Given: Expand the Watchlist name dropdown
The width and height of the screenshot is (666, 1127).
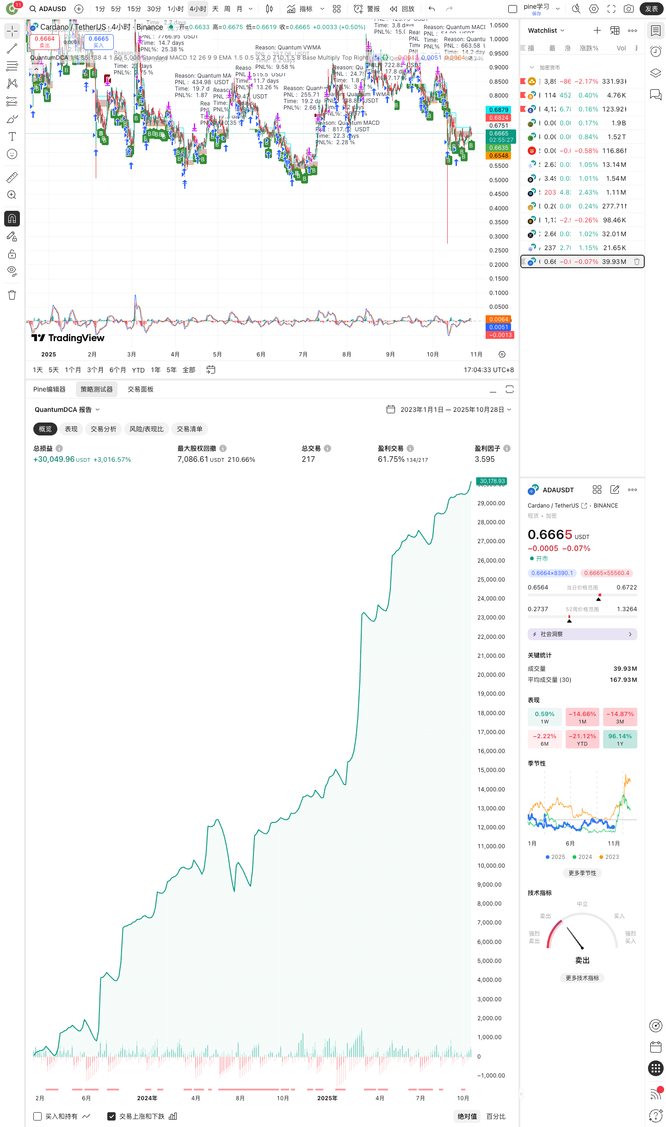Looking at the screenshot, I should pos(546,31).
